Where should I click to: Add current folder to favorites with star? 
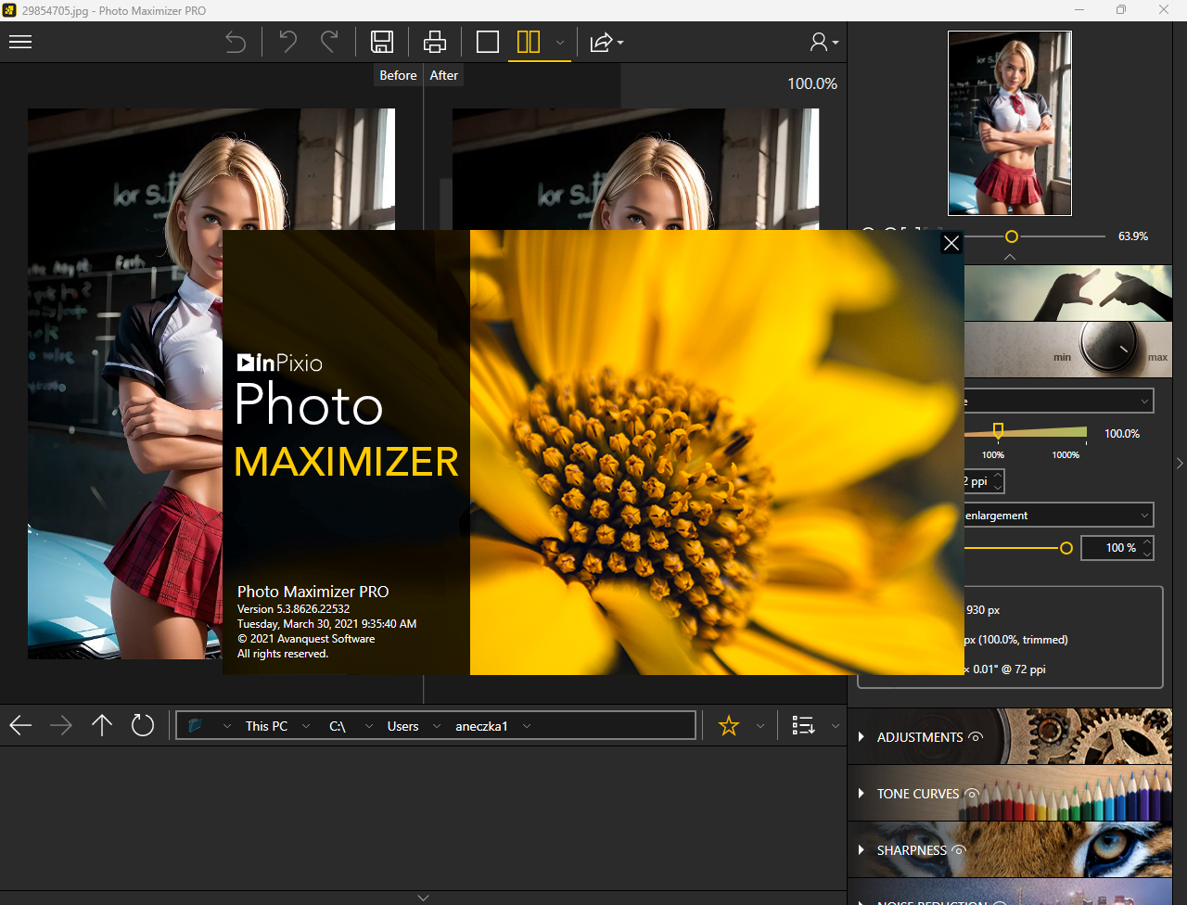pyautogui.click(x=729, y=726)
